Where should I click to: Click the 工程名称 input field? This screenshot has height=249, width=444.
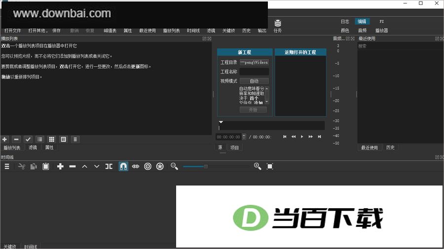click(x=254, y=72)
